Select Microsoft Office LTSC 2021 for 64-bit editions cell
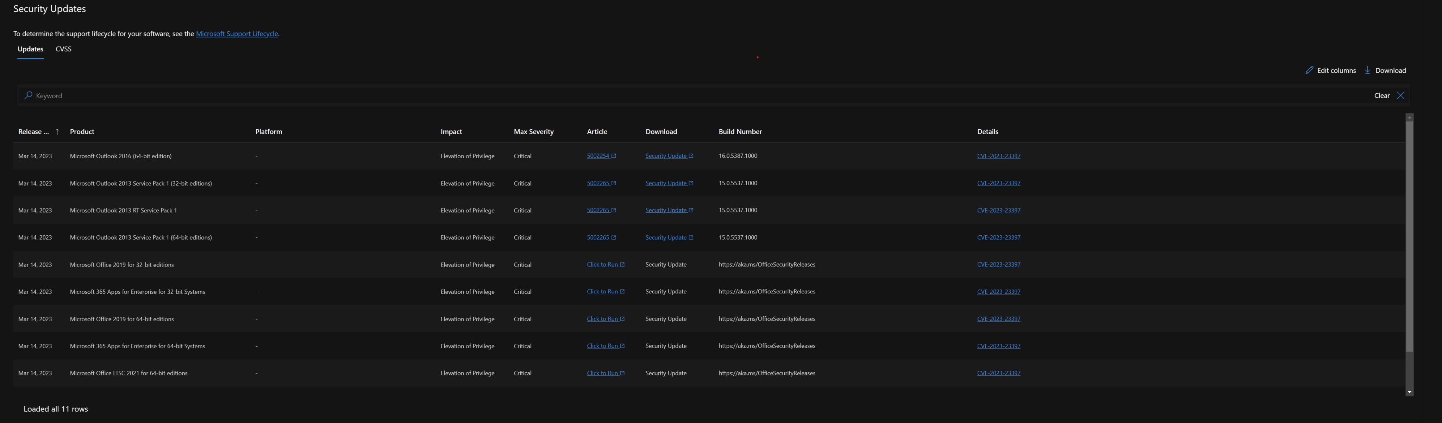 click(x=129, y=374)
